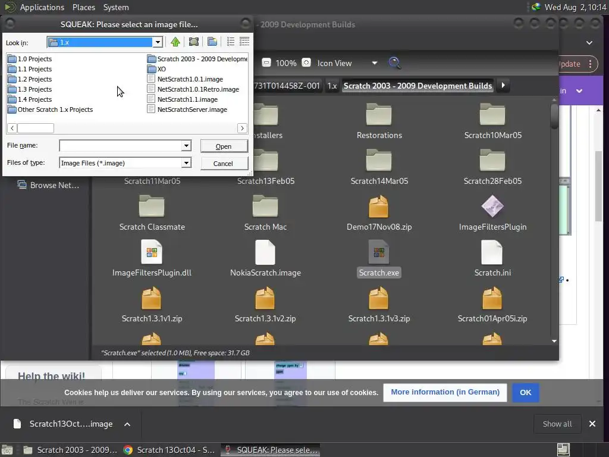Select Scratch1.3.1v1.zip archive
The width and height of the screenshot is (609, 457).
(152, 305)
